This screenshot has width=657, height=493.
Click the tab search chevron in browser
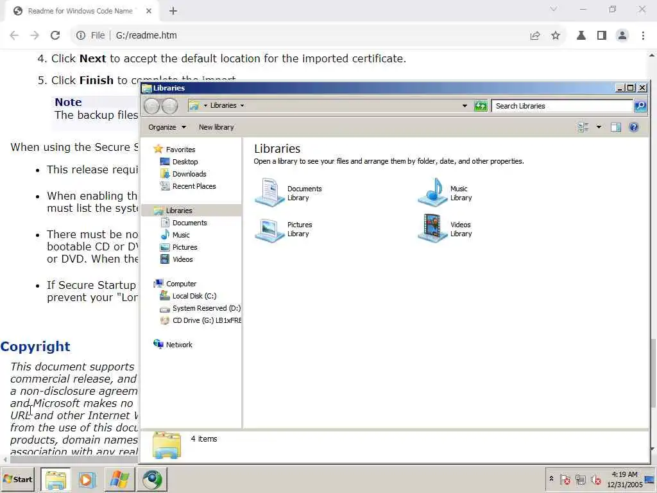(554, 9)
